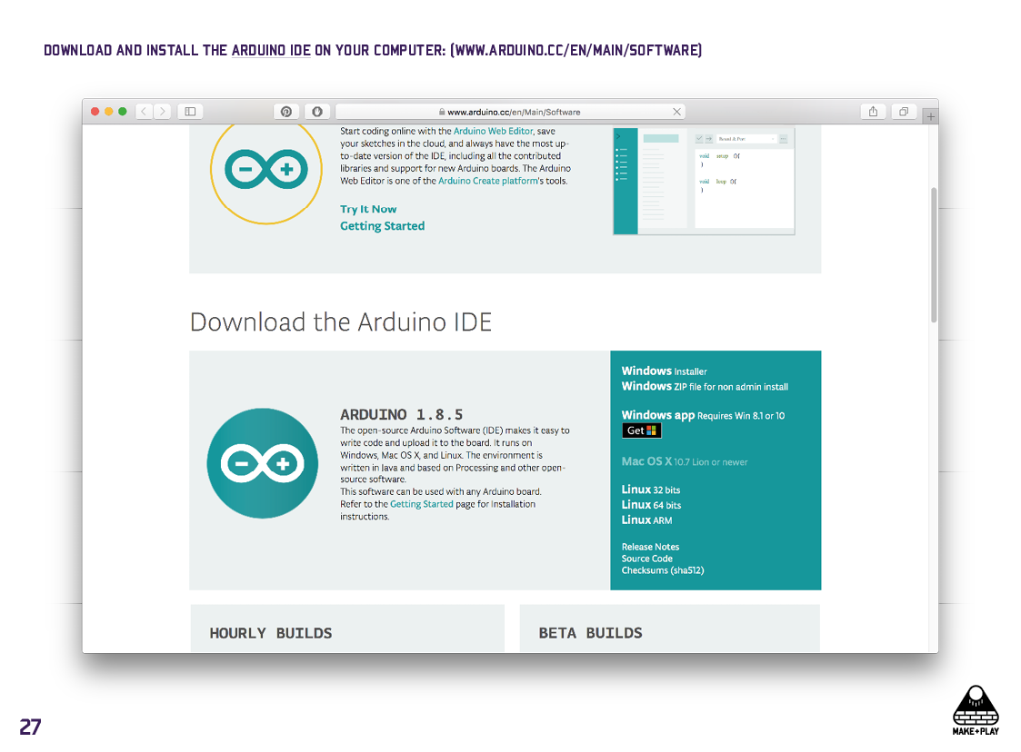Download Mac OS X 10.7 Lion or newer
This screenshot has width=1021, height=752.
tap(685, 461)
